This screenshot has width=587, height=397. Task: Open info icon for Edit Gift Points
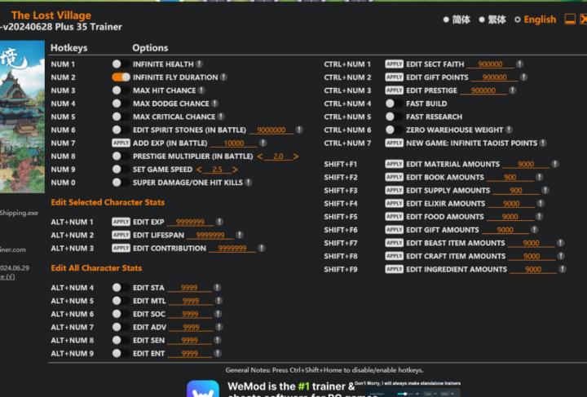[523, 77]
